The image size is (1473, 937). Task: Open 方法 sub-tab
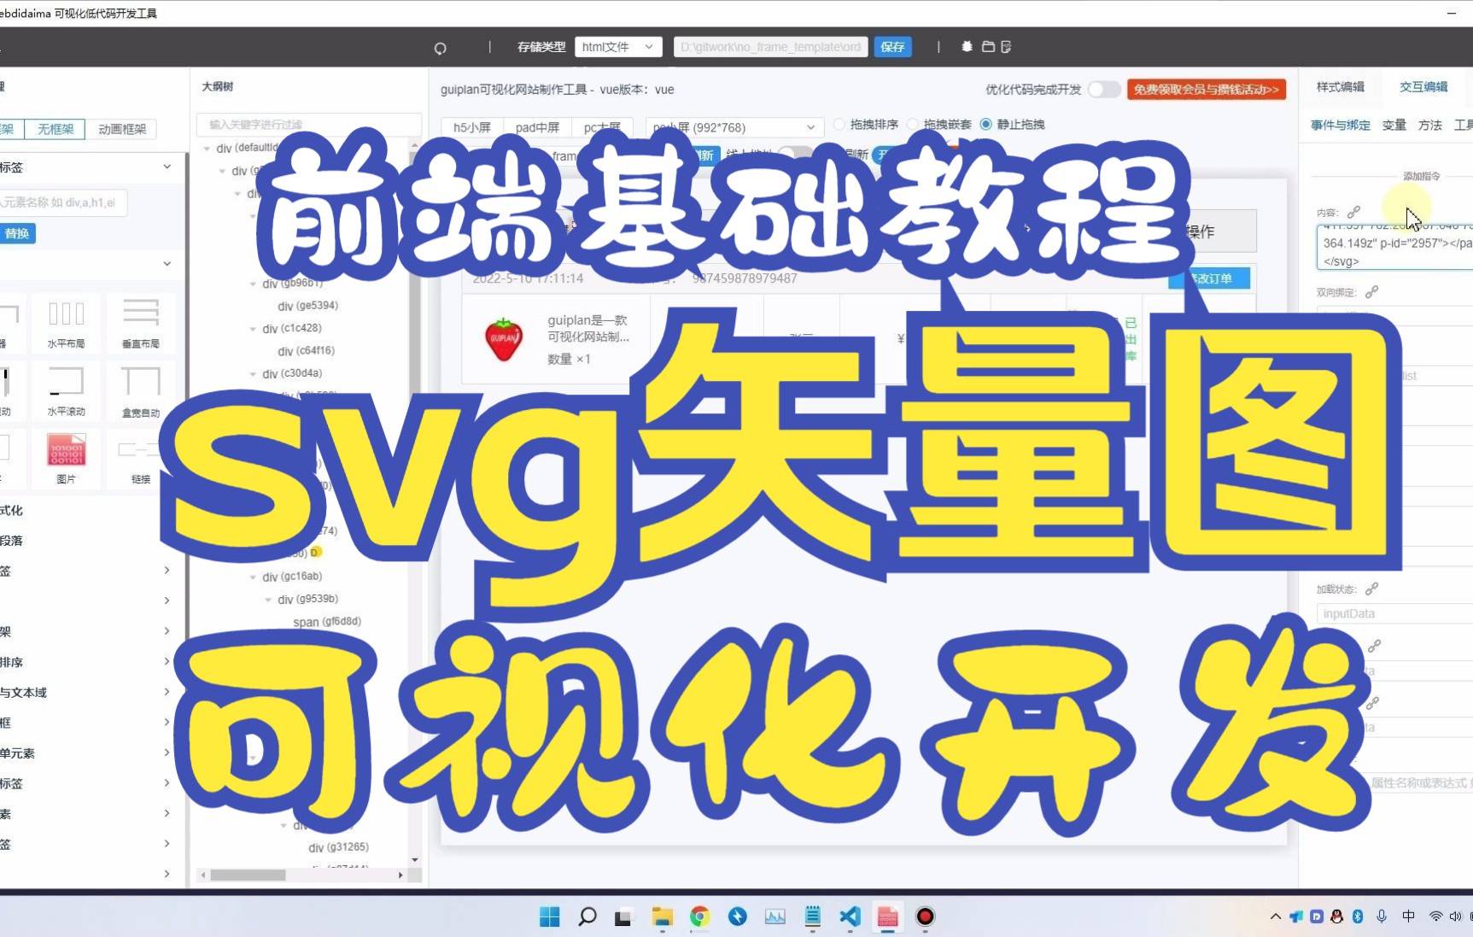click(1429, 126)
